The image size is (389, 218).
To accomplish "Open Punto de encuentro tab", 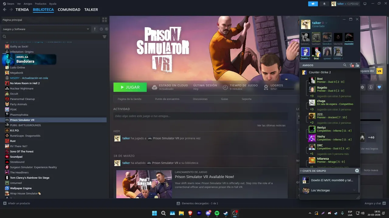I will [167, 99].
